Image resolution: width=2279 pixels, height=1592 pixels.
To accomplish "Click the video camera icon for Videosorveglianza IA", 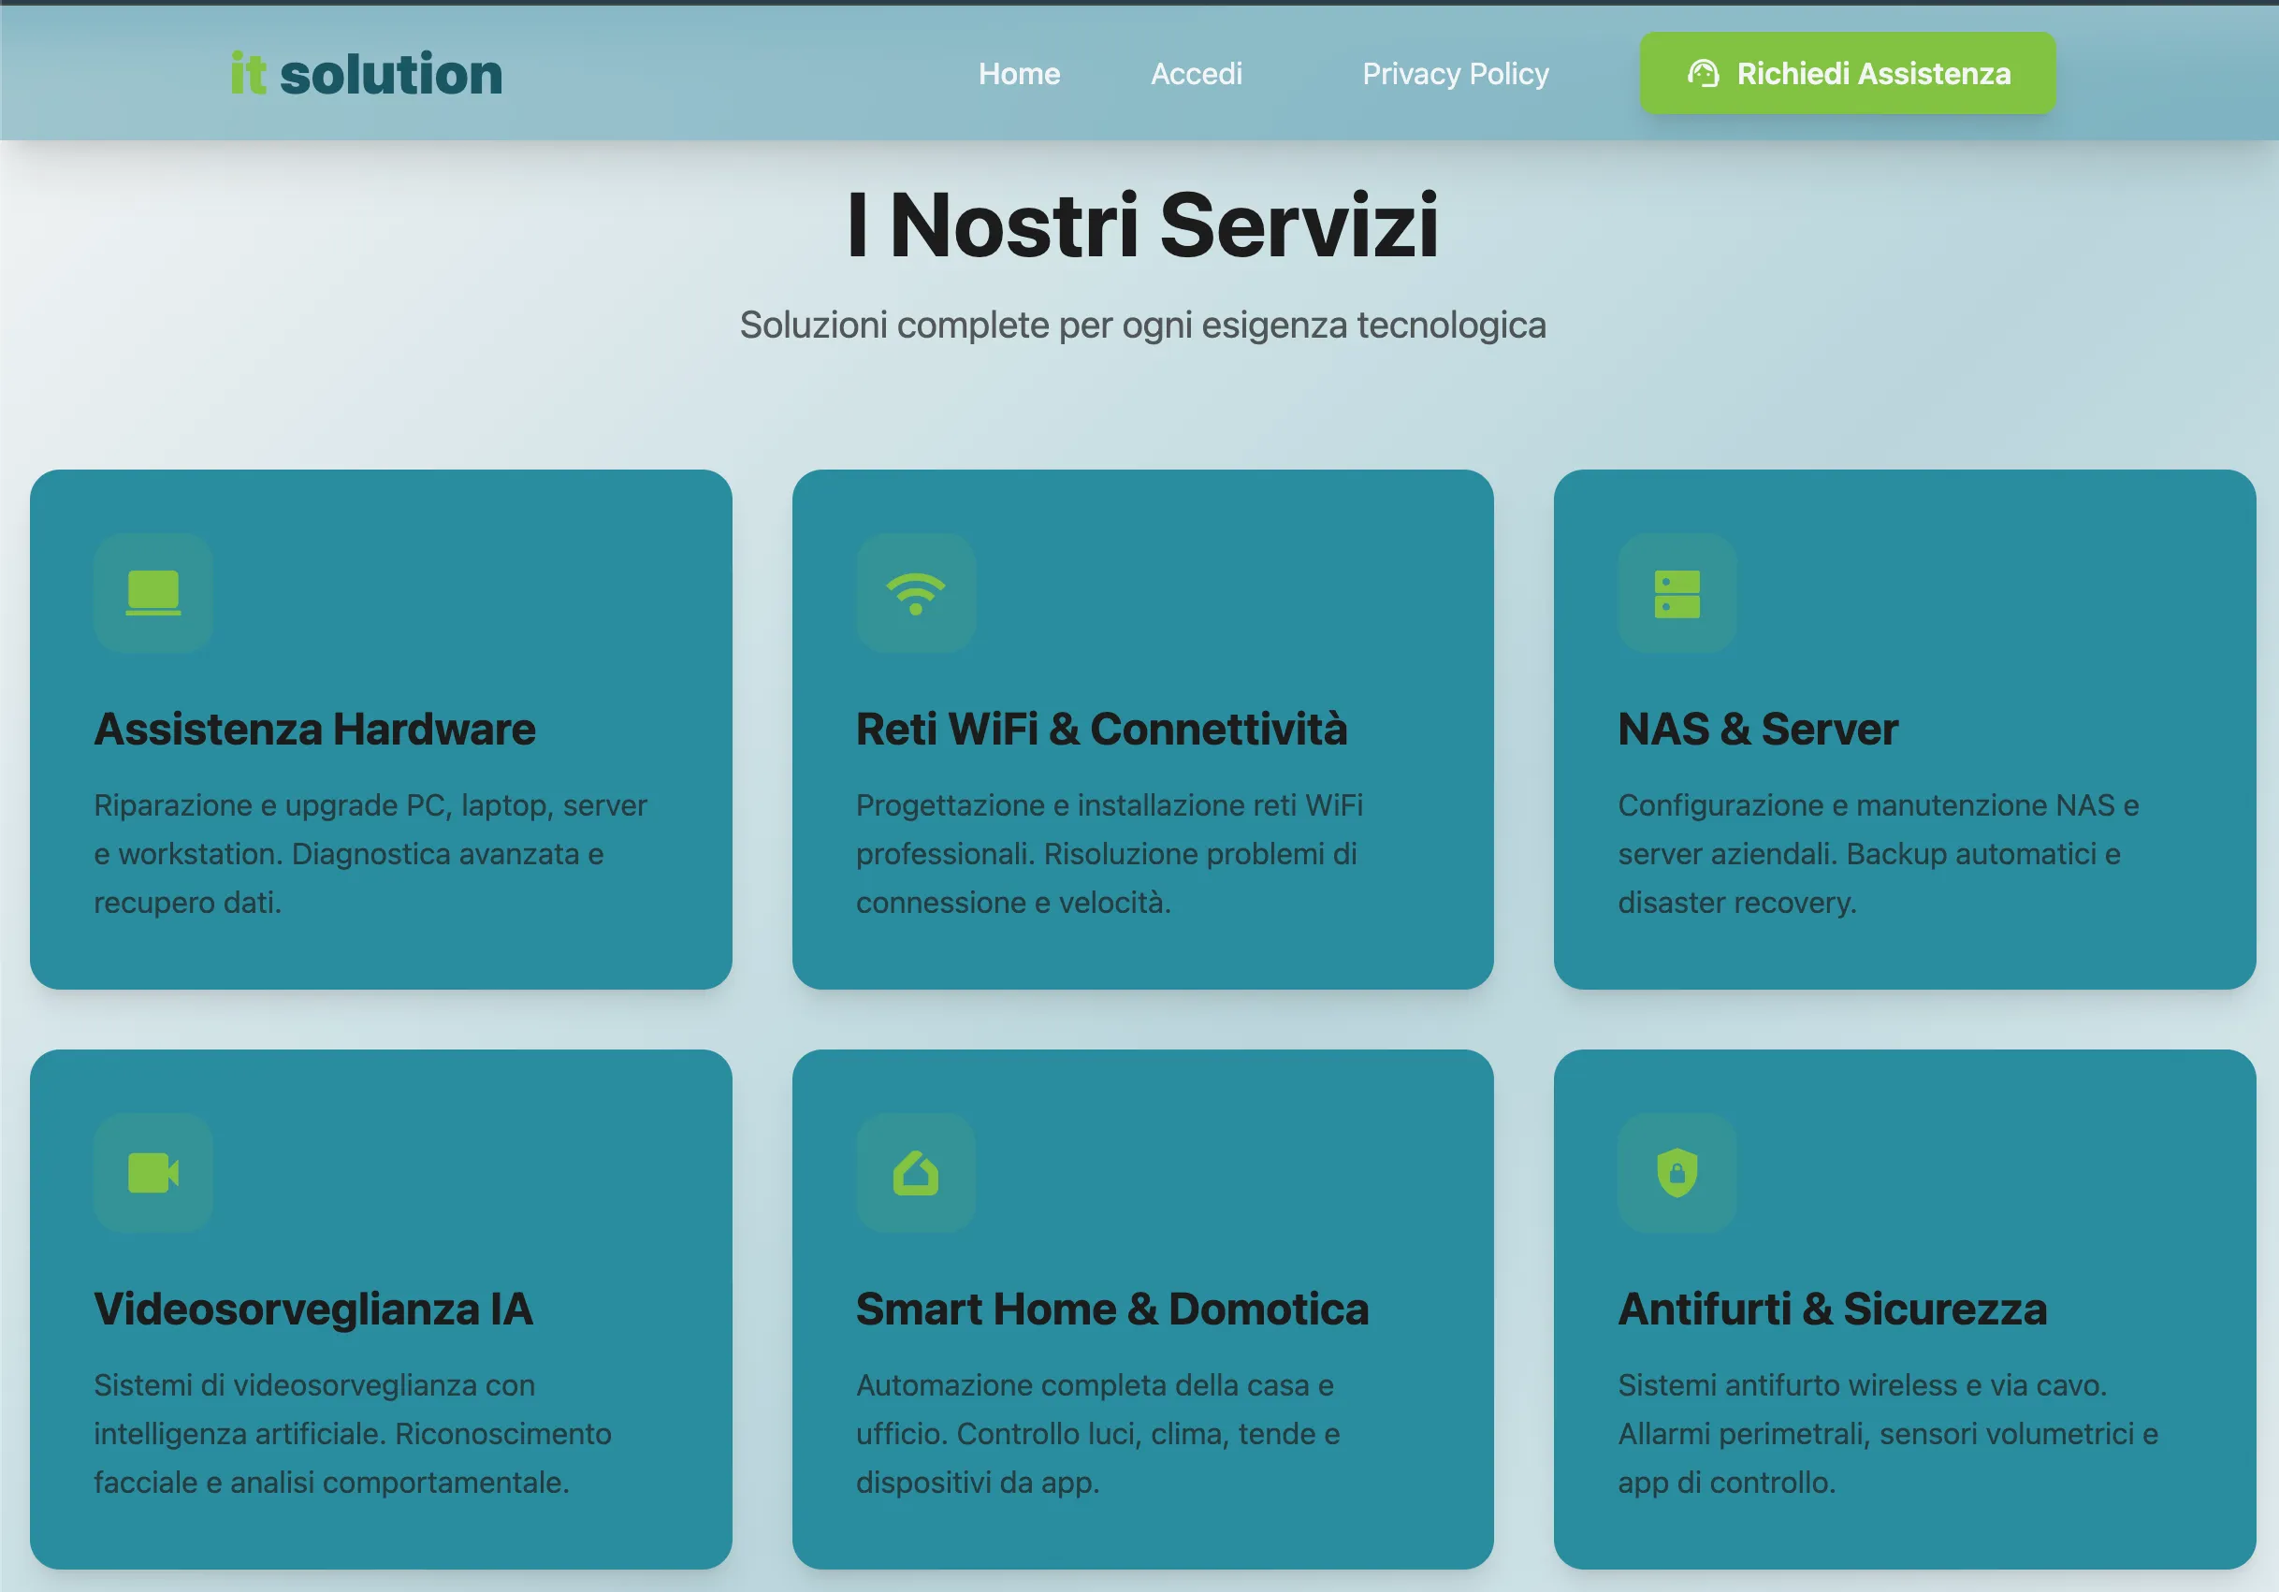I will [x=152, y=1173].
